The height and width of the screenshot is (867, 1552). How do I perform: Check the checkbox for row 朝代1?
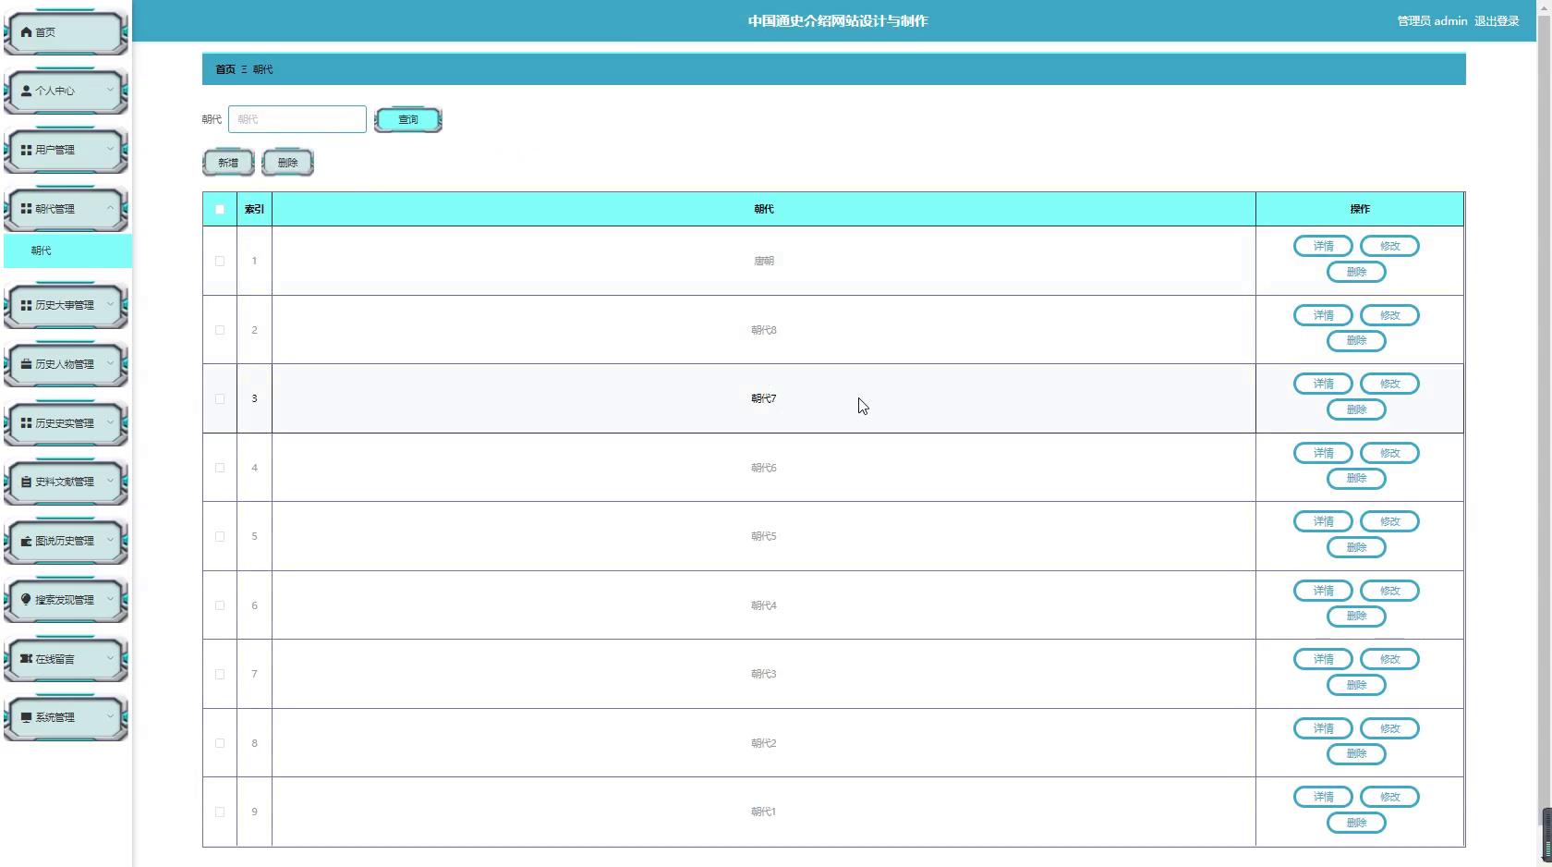coord(220,812)
